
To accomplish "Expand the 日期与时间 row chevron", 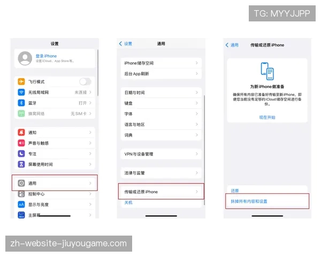I will point(197,93).
